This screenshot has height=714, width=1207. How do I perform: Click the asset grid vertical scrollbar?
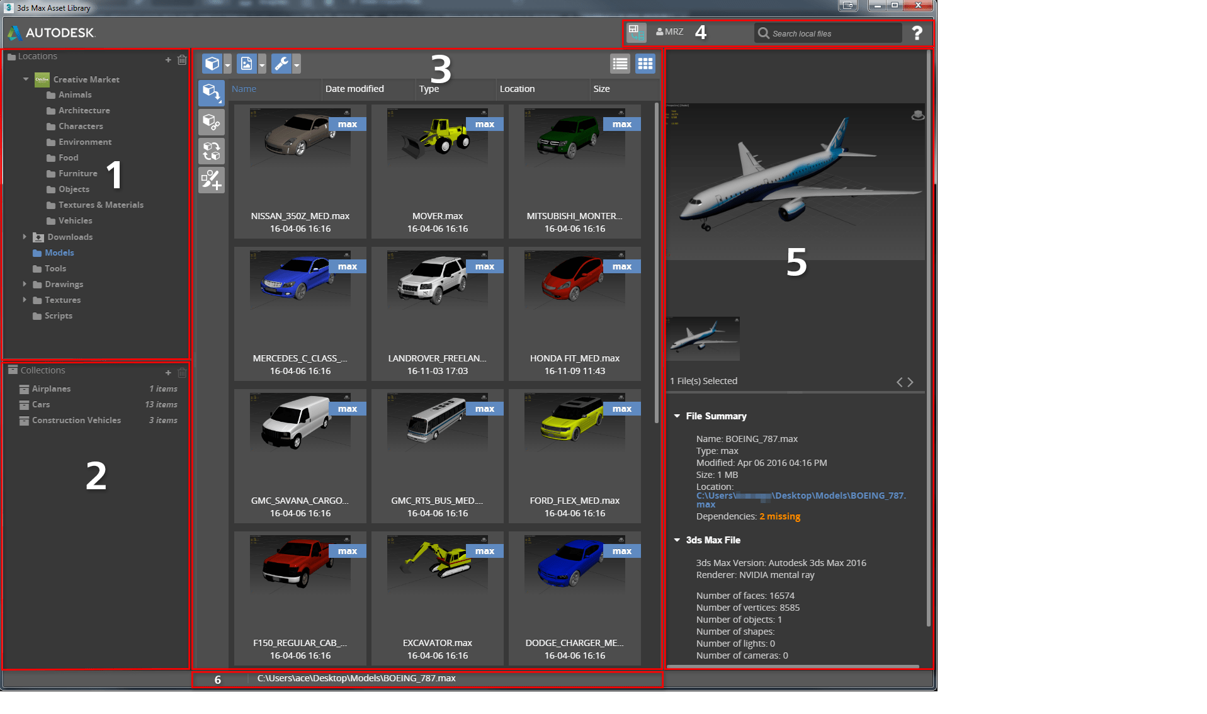point(657,263)
